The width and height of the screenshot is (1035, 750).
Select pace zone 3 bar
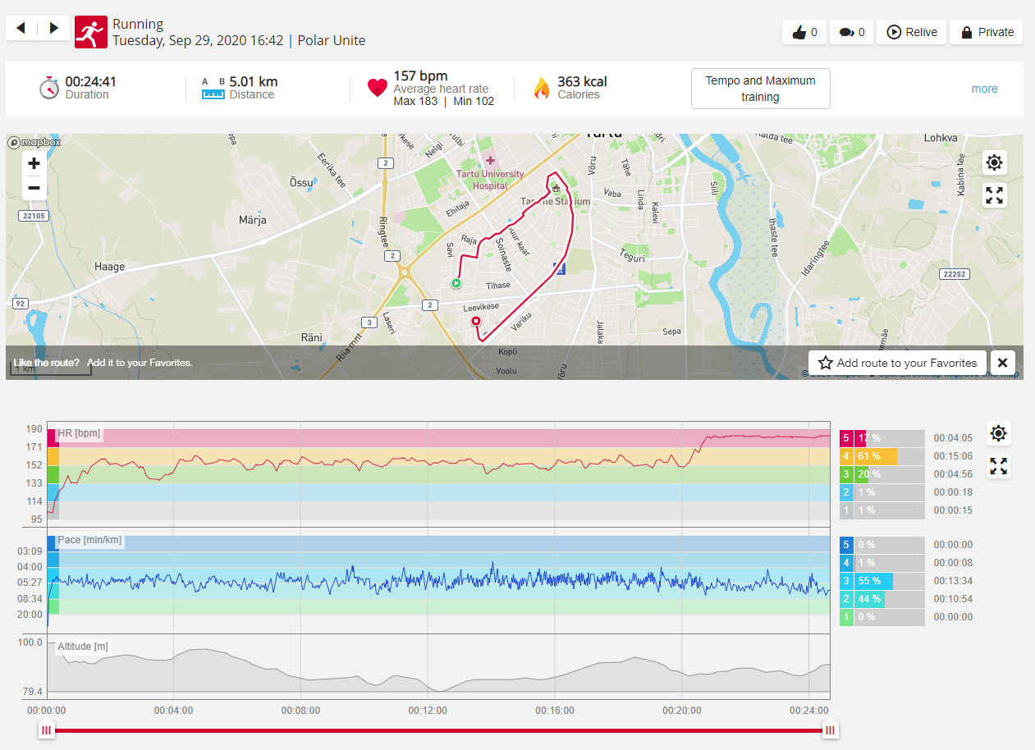(882, 581)
